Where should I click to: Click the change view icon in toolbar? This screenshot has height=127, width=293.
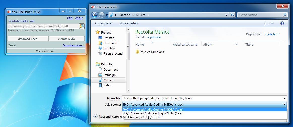(267, 23)
